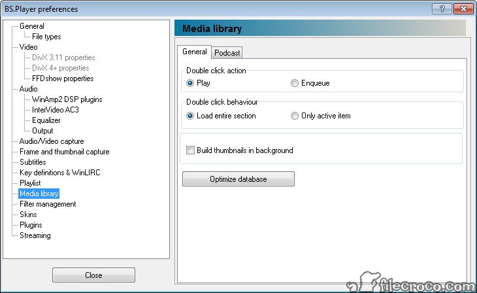Open Filter management settings
Viewport: 477px width, 293px height.
(x=48, y=204)
